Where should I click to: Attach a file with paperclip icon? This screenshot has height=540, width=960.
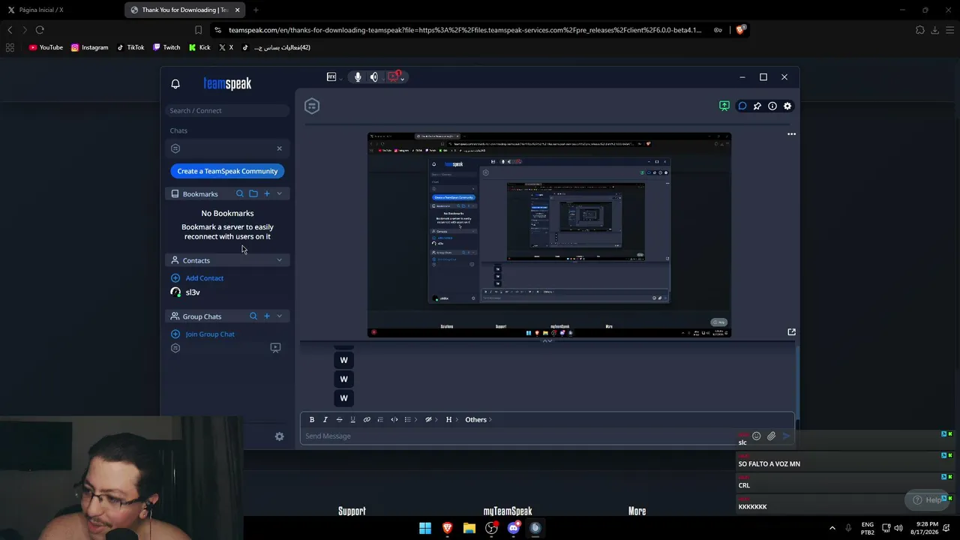[772, 436]
